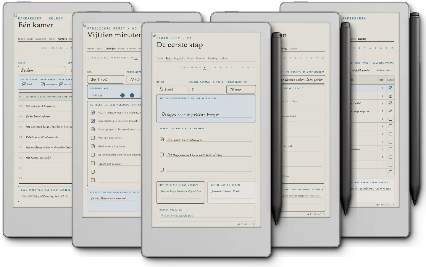Check the 'Was één stap verder' box

(93, 138)
